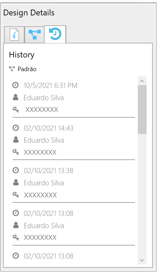This screenshot has height=276, width=164.
Task: Click the history list scrollbar thumb
Action: pos(142,110)
